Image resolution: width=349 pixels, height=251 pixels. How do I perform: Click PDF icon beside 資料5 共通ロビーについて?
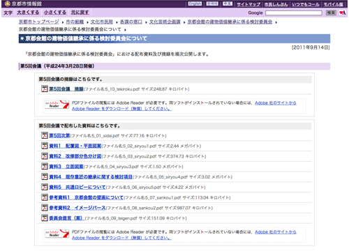click(45, 187)
